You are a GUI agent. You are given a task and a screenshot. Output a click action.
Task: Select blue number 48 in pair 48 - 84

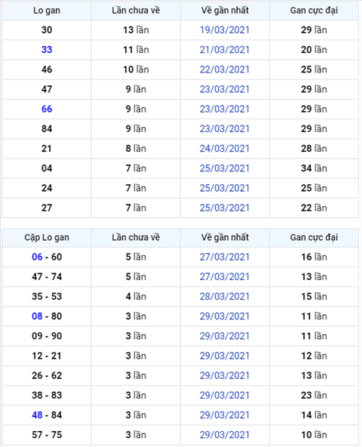[x=37, y=415]
